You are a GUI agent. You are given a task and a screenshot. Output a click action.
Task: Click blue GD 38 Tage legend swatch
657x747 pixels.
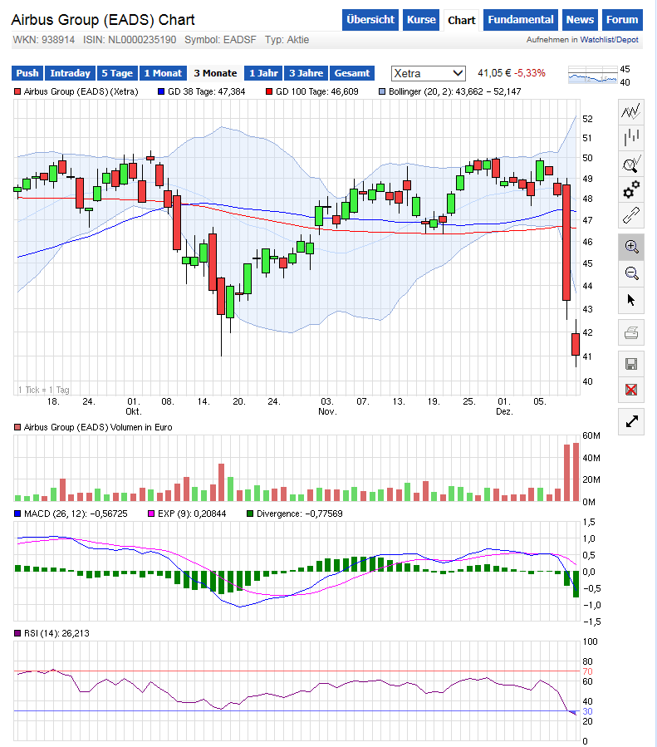[161, 91]
